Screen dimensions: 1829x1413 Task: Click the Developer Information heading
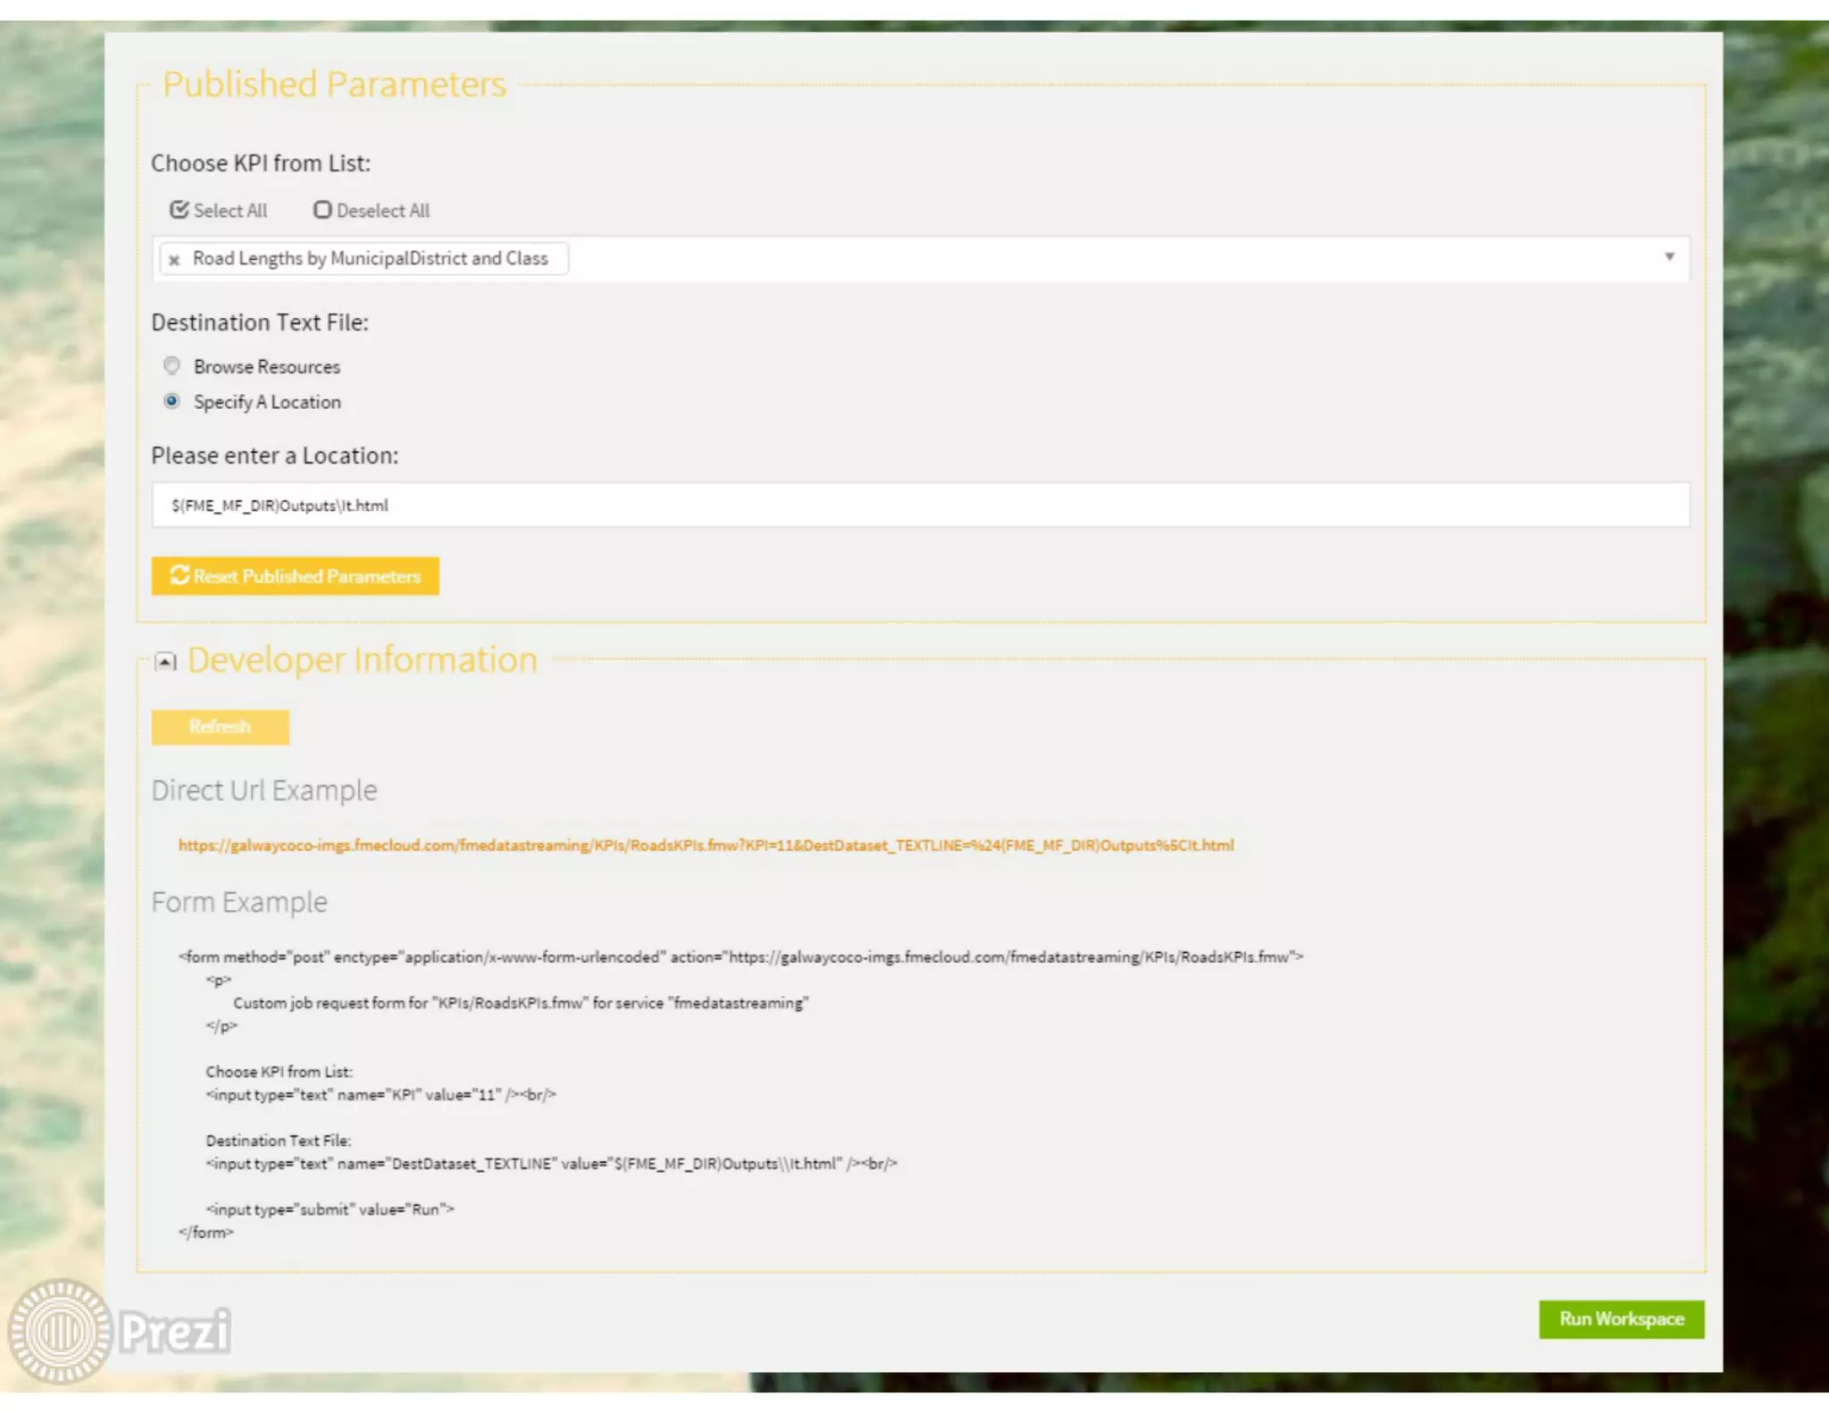pos(362,660)
